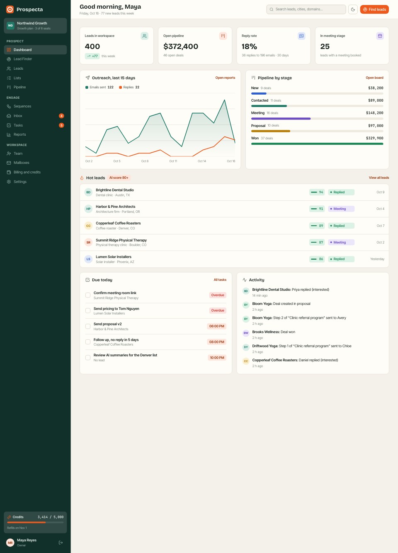Open Settings in the sidebar
398x553 pixels.
coord(35,182)
